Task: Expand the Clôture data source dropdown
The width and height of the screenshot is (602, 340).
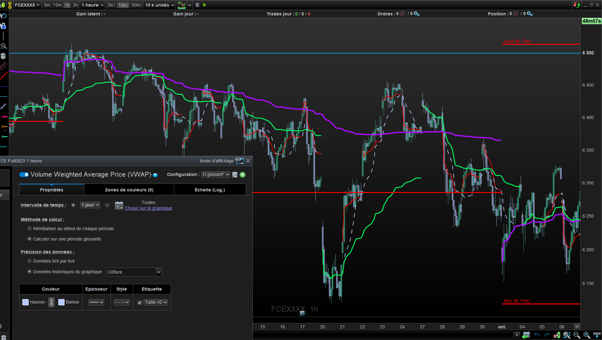Action: (x=158, y=272)
